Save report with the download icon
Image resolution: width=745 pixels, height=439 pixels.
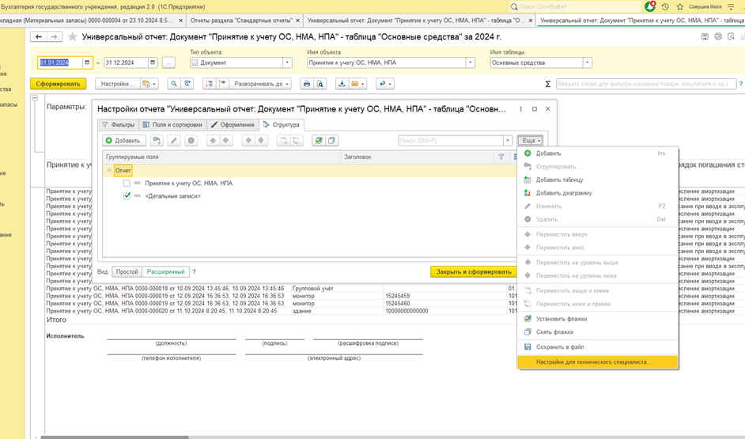[342, 84]
